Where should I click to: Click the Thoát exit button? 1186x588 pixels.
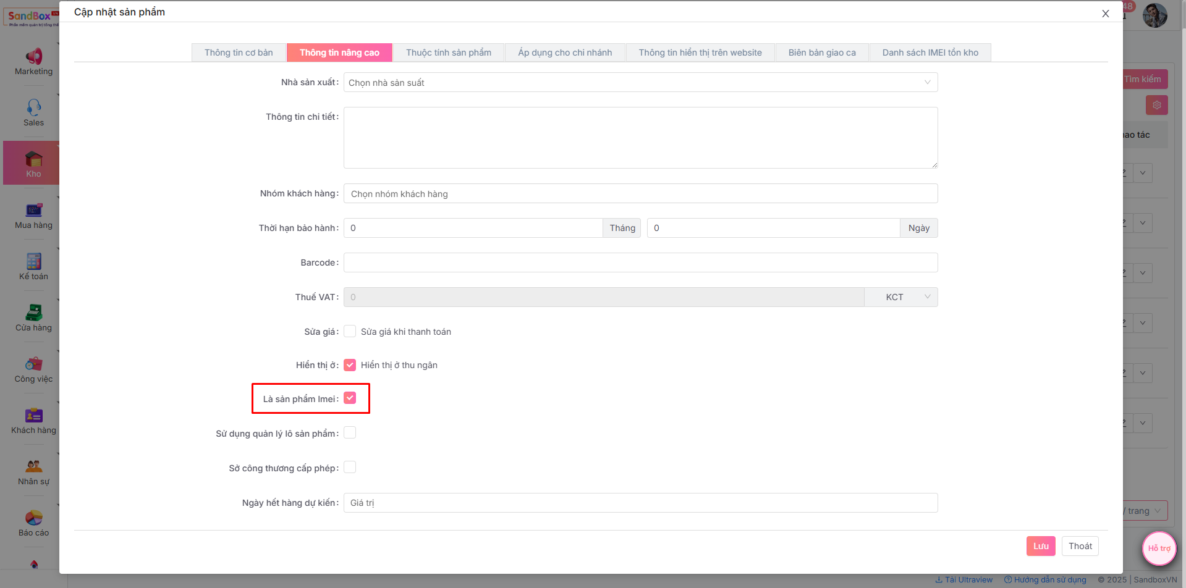(x=1080, y=546)
